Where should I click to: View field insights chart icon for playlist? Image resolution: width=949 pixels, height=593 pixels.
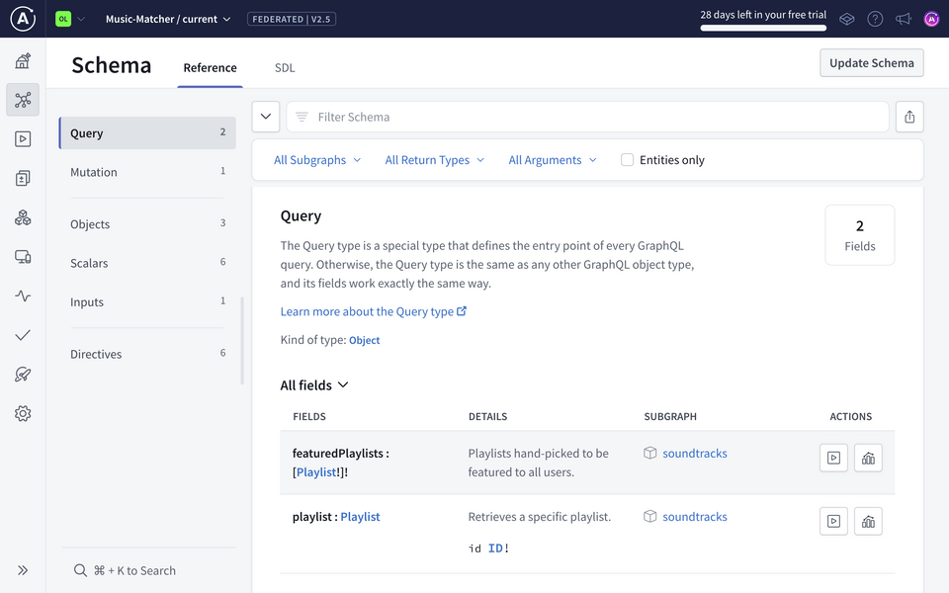coord(868,521)
